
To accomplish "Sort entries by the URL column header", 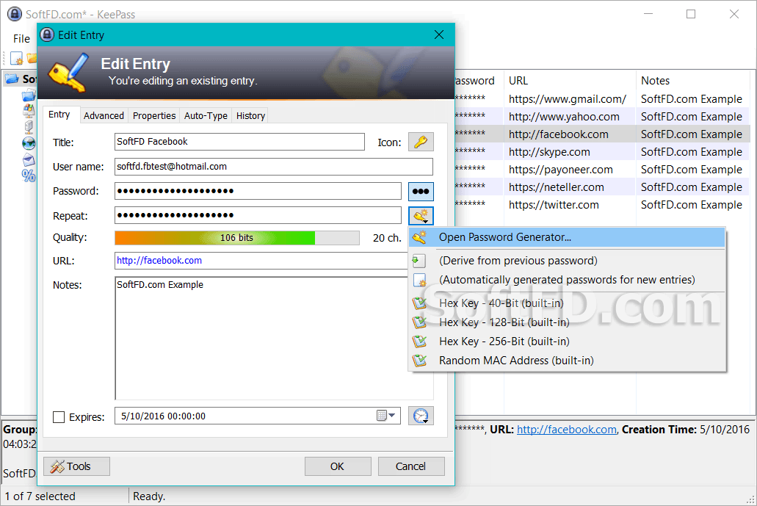I will tap(570, 81).
